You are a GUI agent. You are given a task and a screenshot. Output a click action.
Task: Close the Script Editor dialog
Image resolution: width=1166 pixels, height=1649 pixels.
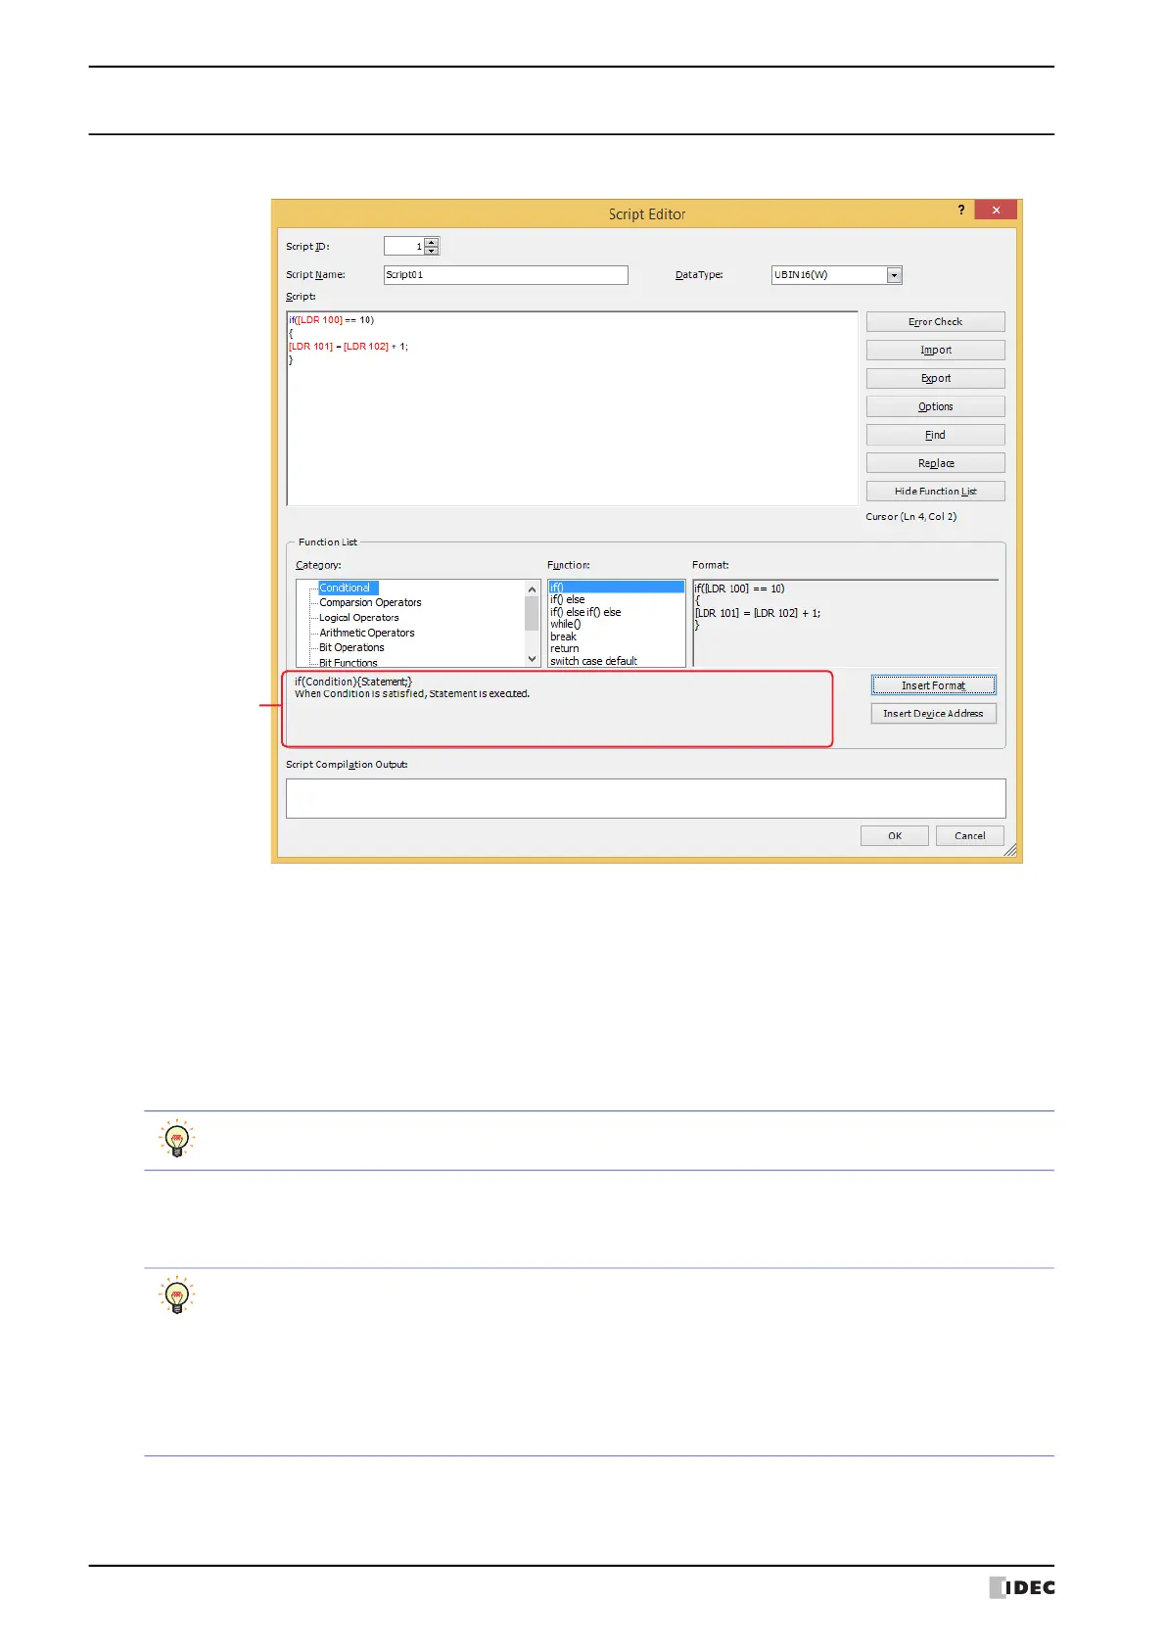pos(997,211)
